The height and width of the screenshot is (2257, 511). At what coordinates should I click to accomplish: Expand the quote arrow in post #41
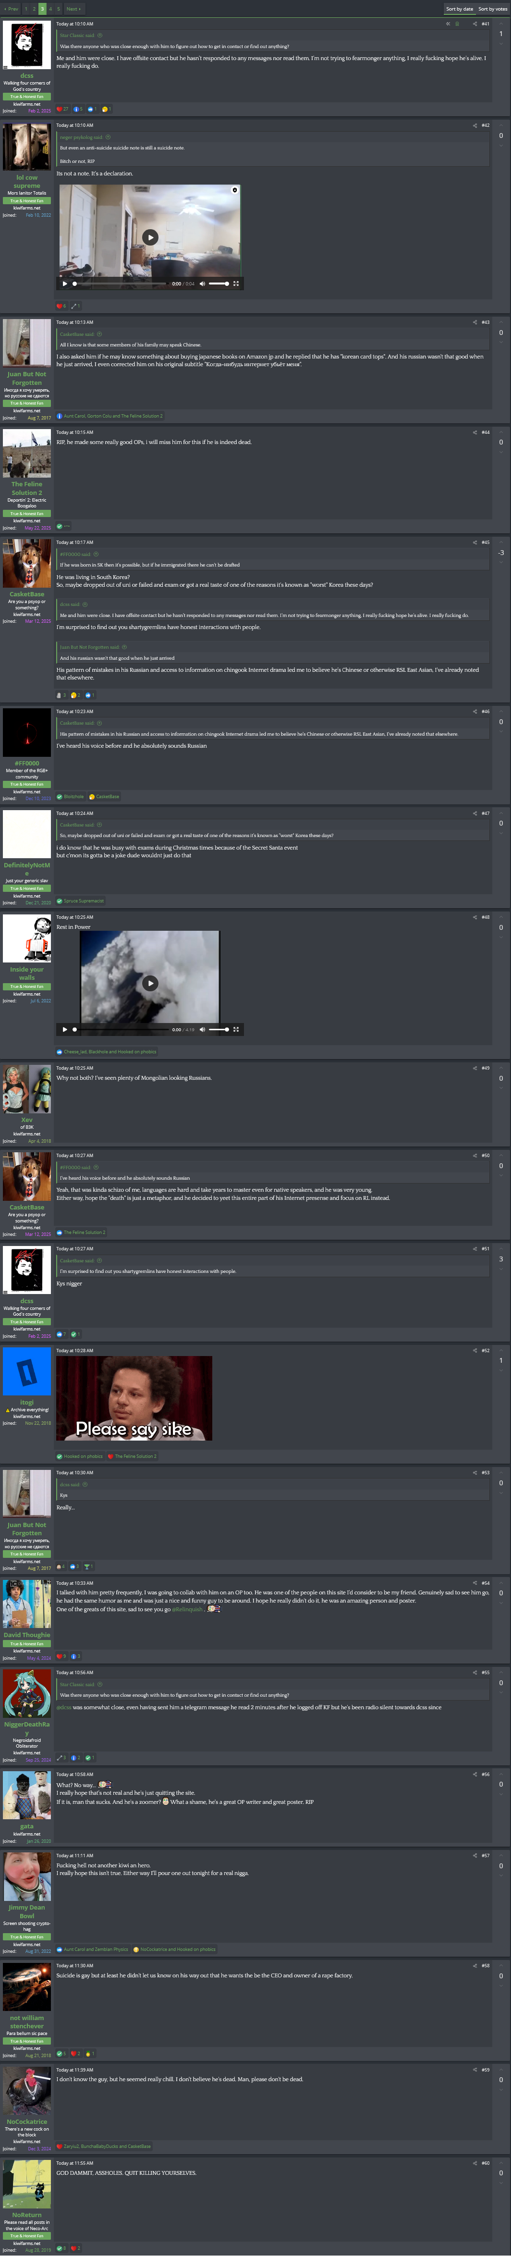click(99, 35)
